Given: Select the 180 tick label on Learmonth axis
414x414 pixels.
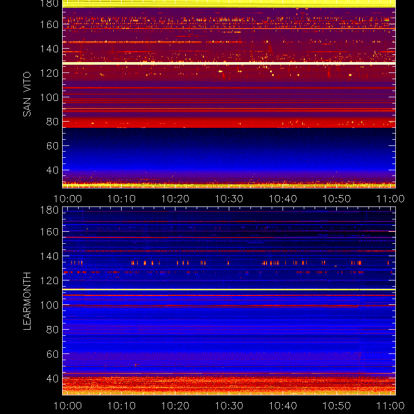Looking at the screenshot, I should tap(49, 210).
